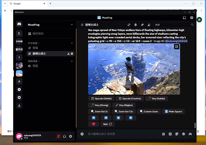Screen dimensions: 206x145
Task: Click Zoom Out 2x button
Action: point(99,111)
